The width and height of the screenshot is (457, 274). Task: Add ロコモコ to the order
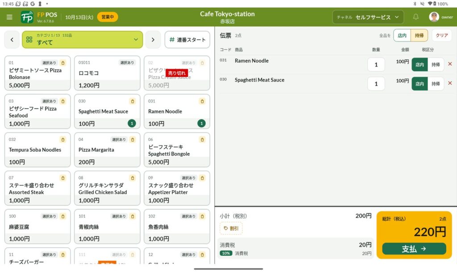(x=107, y=73)
